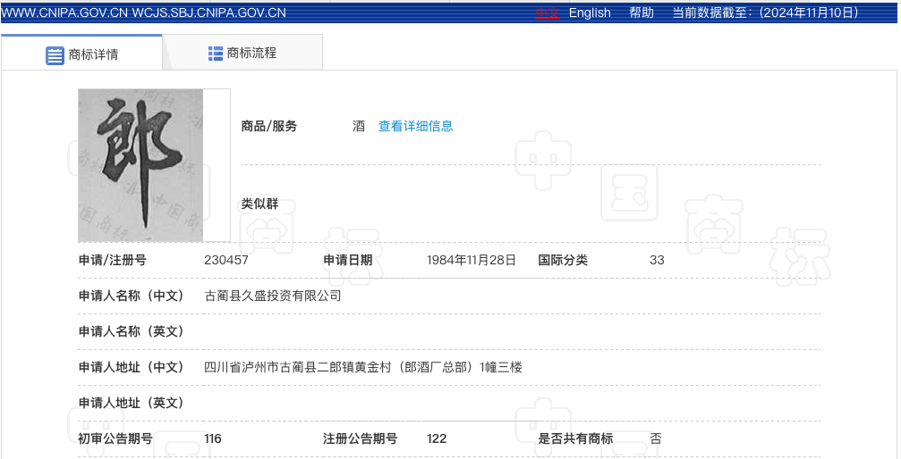Switch language to 中文

[x=547, y=13]
